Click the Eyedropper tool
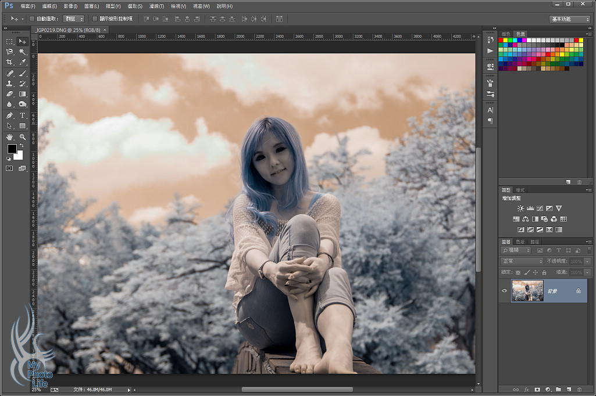596x396 pixels. point(23,62)
